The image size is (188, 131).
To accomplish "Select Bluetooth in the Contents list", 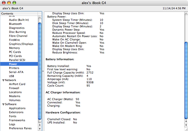I will pos(15,24).
